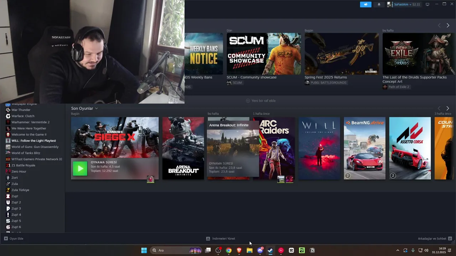Click the SoFastAim profile avatar

390,5
